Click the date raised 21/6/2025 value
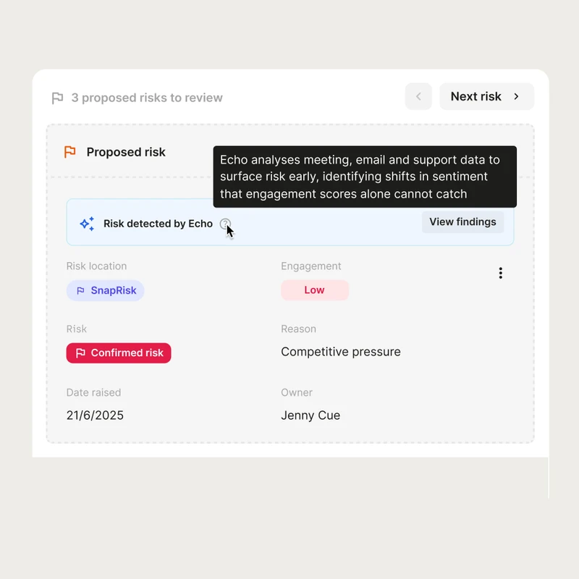This screenshot has width=579, height=579. point(95,415)
